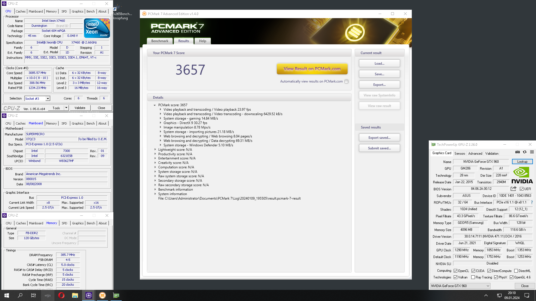536x301 pixels.
Task: Expand the Entertainment score node
Action: [x=155, y=159]
